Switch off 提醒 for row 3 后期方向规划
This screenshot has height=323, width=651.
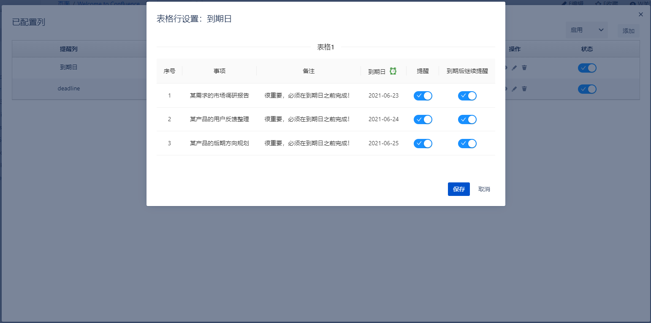[423, 144]
